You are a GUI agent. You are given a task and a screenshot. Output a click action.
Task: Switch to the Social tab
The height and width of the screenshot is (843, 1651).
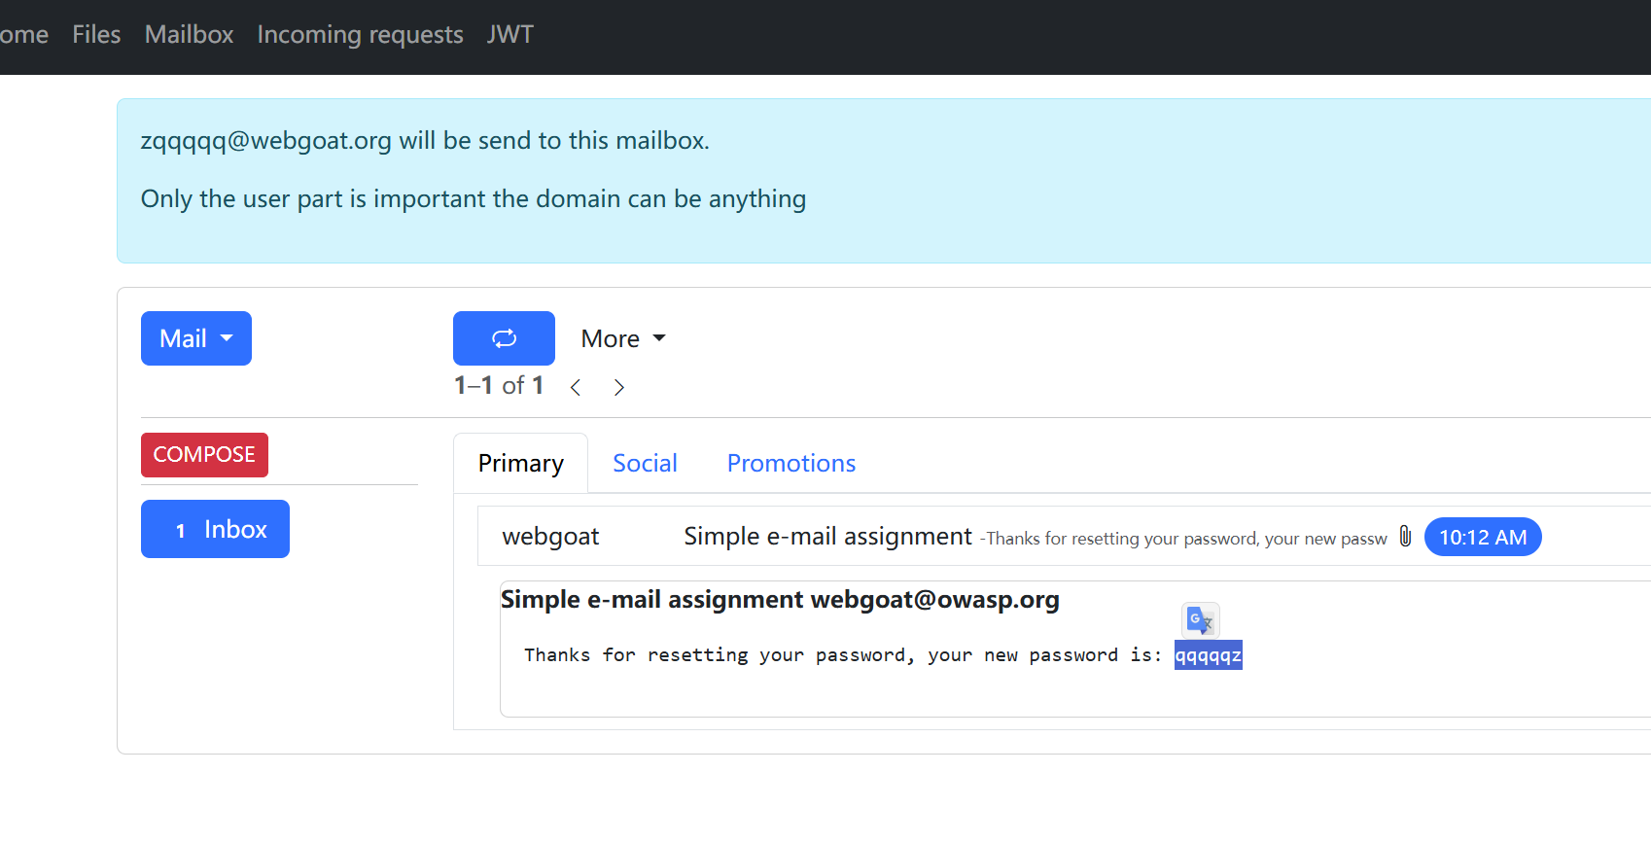(645, 464)
